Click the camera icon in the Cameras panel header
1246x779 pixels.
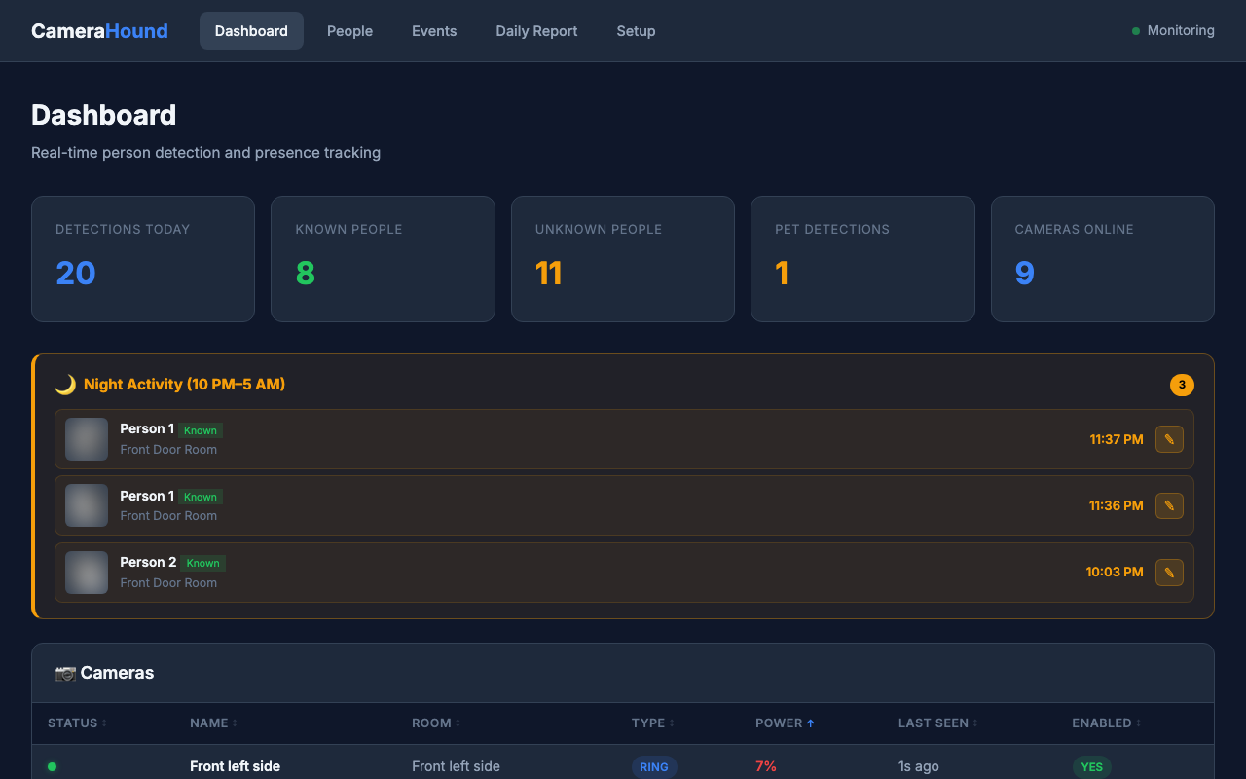[65, 672]
